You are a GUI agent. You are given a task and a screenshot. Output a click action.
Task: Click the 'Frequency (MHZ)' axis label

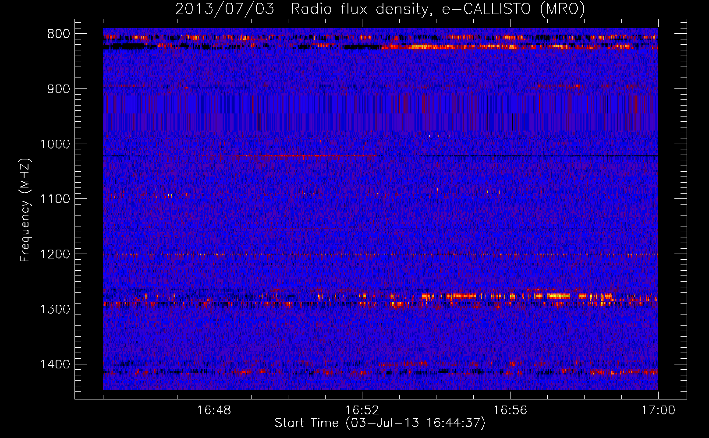[25, 210]
